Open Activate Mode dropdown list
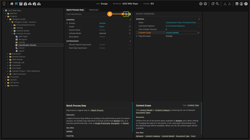 tap(130, 33)
